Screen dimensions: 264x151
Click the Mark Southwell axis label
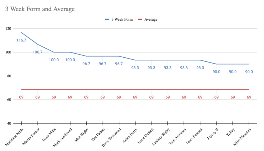pyautogui.click(x=63, y=137)
